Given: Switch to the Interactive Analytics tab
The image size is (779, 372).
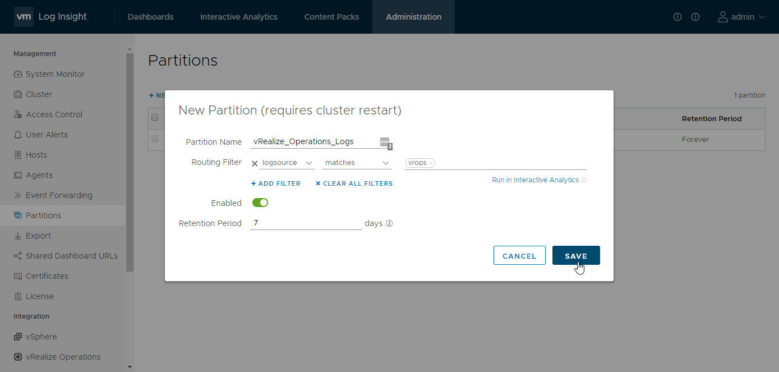Looking at the screenshot, I should tap(239, 17).
